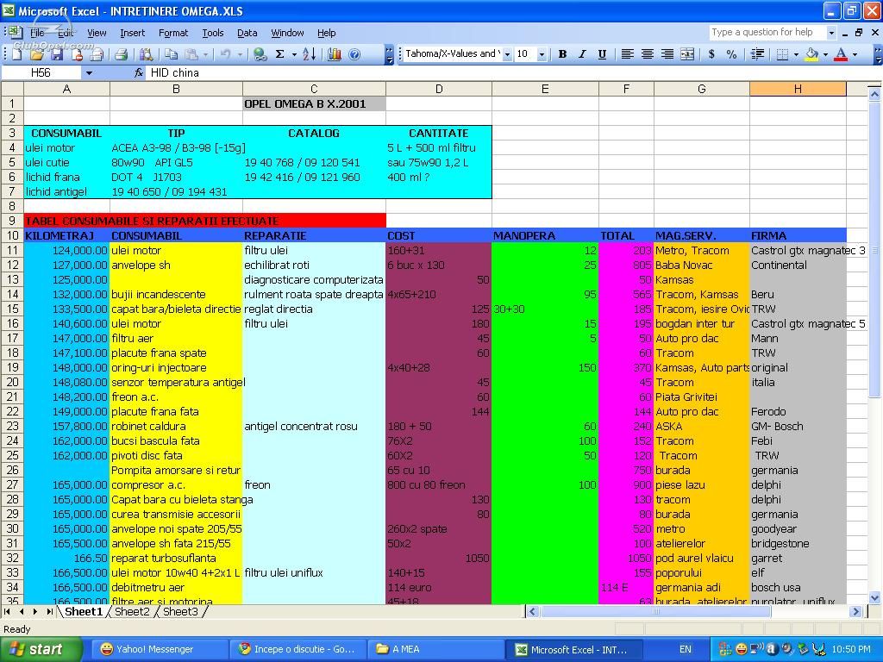
Task: Switch to Yahoo! Messenger in taskbar
Action: click(160, 649)
